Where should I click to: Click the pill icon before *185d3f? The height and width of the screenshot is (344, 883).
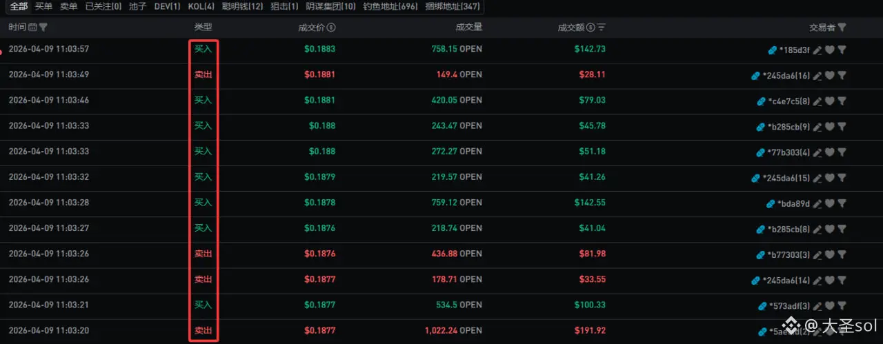[772, 50]
